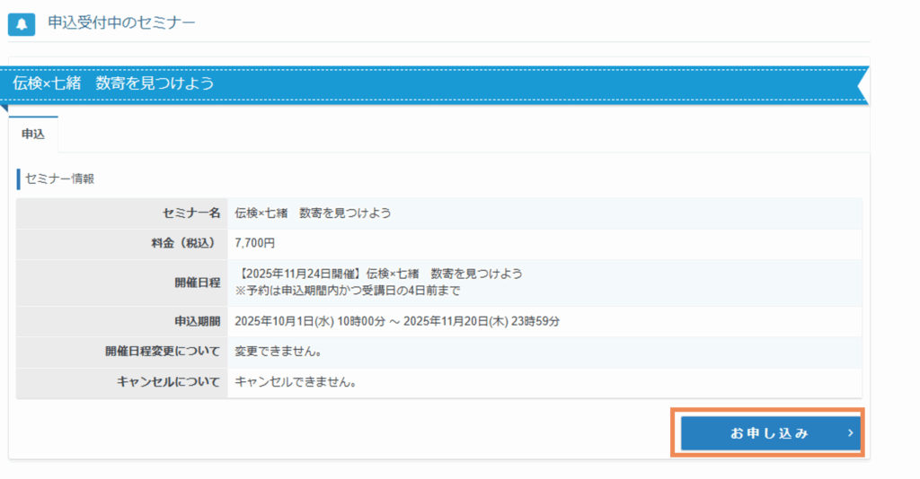Click the 申込受付中のセミナー page heading
920x479 pixels.
coord(121,22)
